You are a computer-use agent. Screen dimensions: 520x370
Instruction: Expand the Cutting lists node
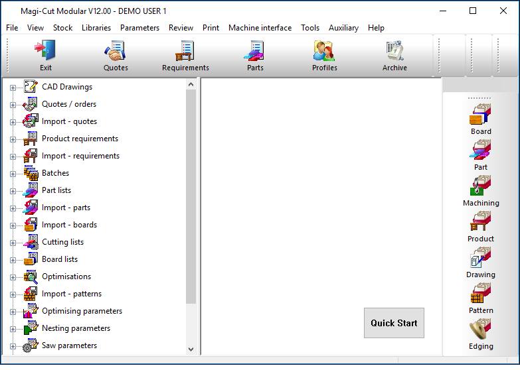[13, 243]
